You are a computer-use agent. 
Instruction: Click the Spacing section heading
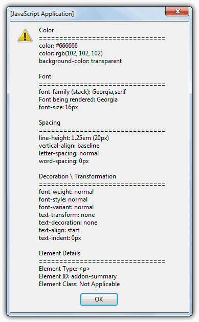coord(50,123)
